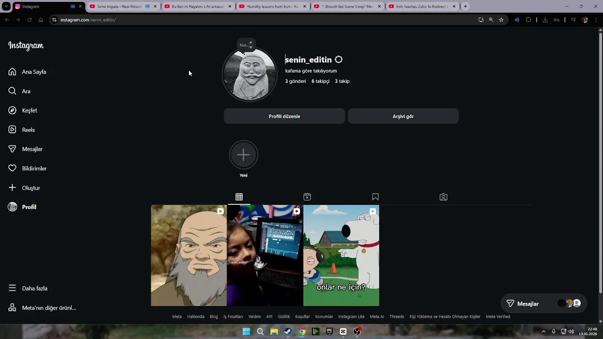The image size is (603, 339).
Task: Click the profile picture avatar
Action: tap(250, 74)
